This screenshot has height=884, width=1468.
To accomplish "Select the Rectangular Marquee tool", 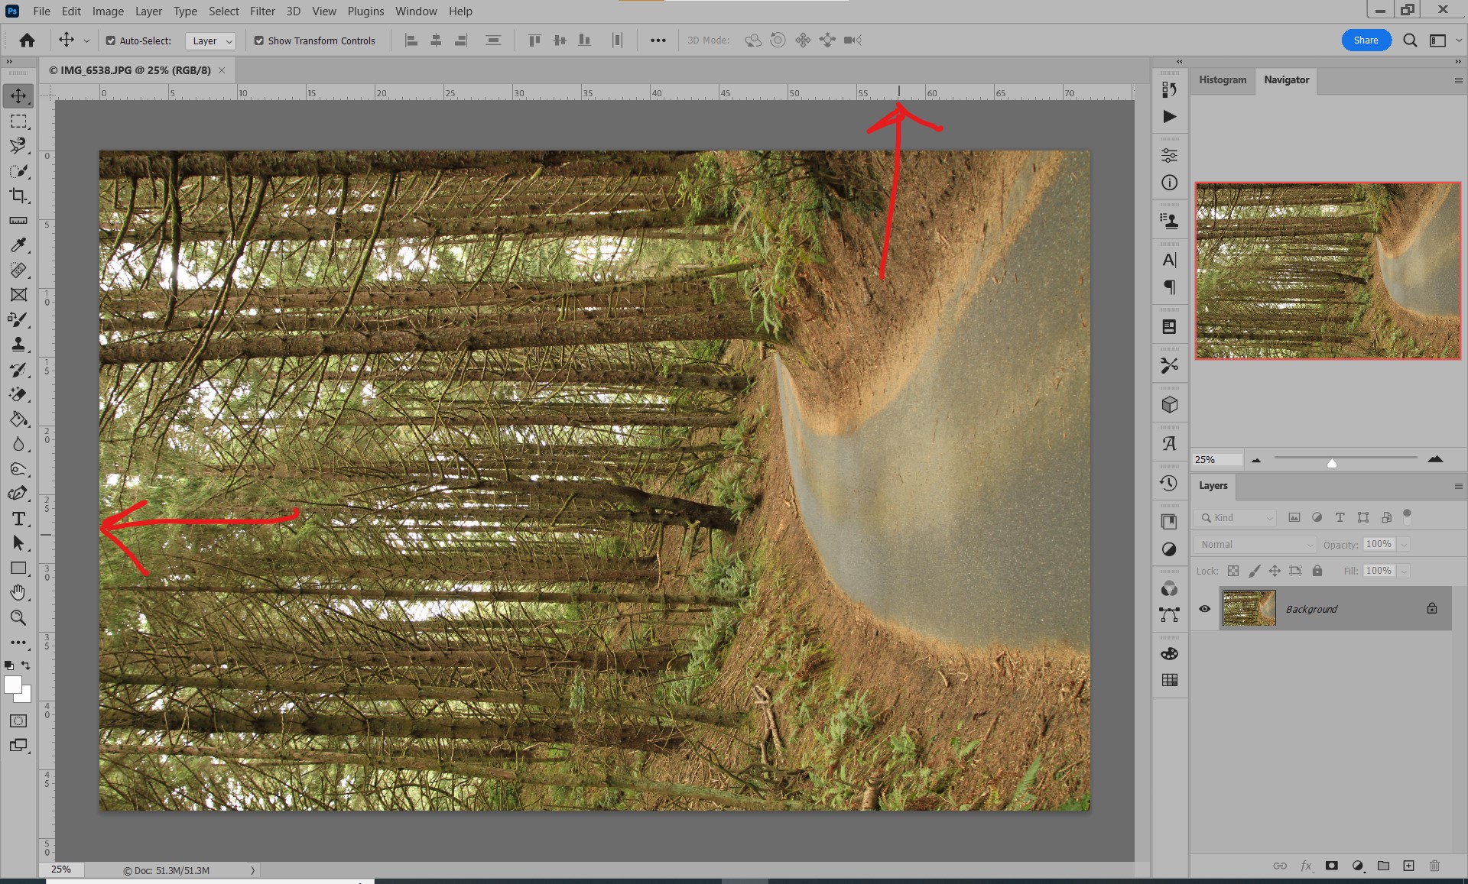I will pyautogui.click(x=19, y=121).
